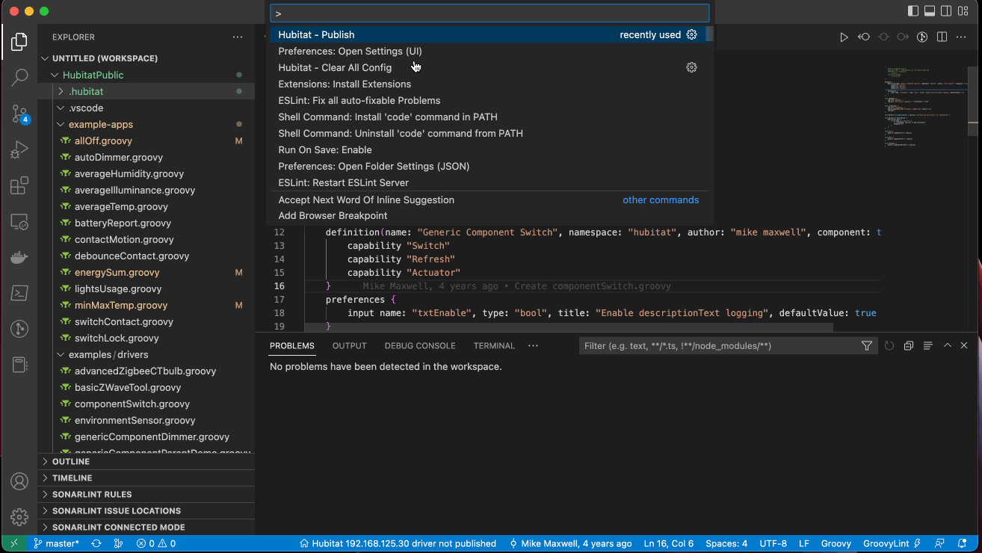Click Spaces: 4 indentation setting
982x553 pixels.
click(726, 543)
